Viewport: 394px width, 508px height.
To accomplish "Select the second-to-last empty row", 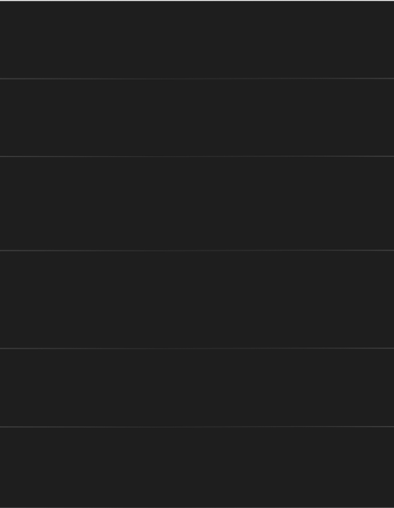I will (x=197, y=387).
